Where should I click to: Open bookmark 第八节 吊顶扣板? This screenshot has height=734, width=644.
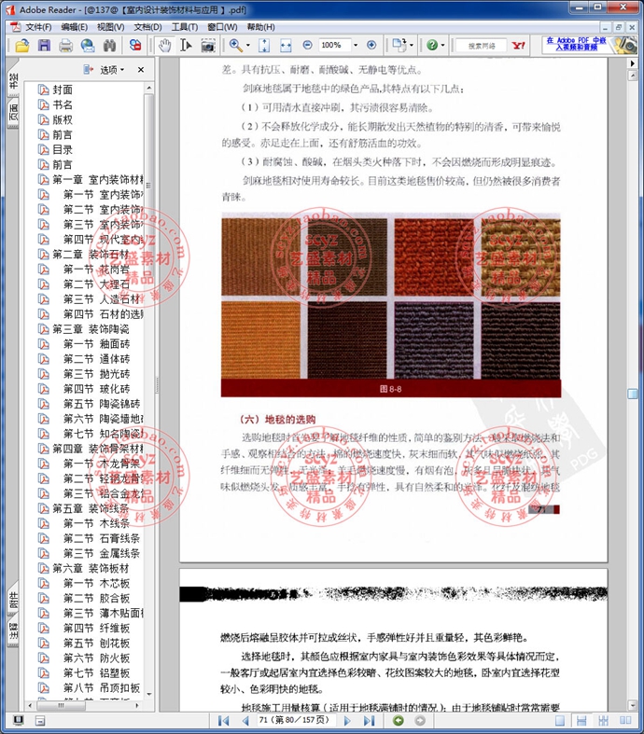tap(102, 687)
